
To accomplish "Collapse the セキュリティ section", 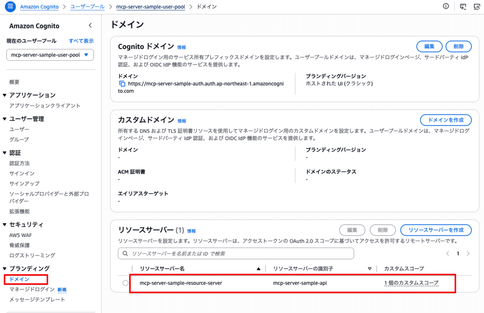I will (x=5, y=224).
